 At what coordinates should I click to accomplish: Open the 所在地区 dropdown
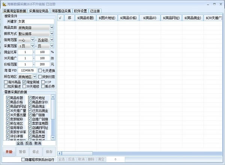(x=35, y=77)
